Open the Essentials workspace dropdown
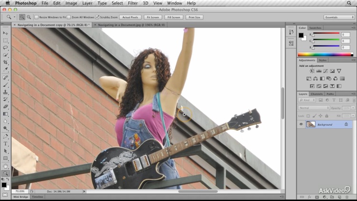Viewport: 357px width, 201px height. pos(338,17)
